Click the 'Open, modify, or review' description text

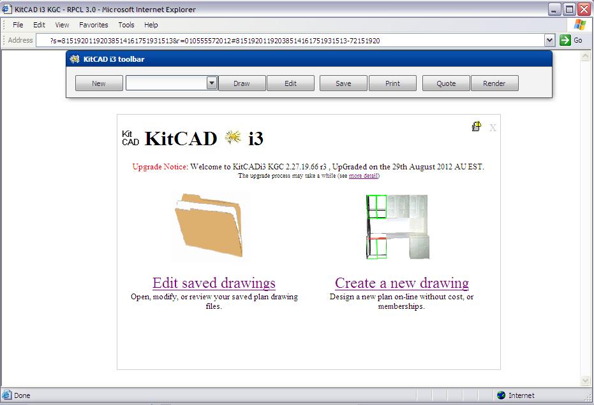pyautogui.click(x=214, y=301)
